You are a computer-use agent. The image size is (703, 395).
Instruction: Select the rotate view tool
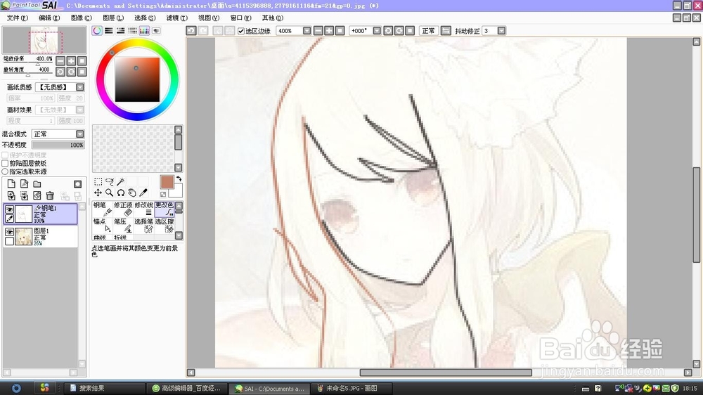[121, 193]
